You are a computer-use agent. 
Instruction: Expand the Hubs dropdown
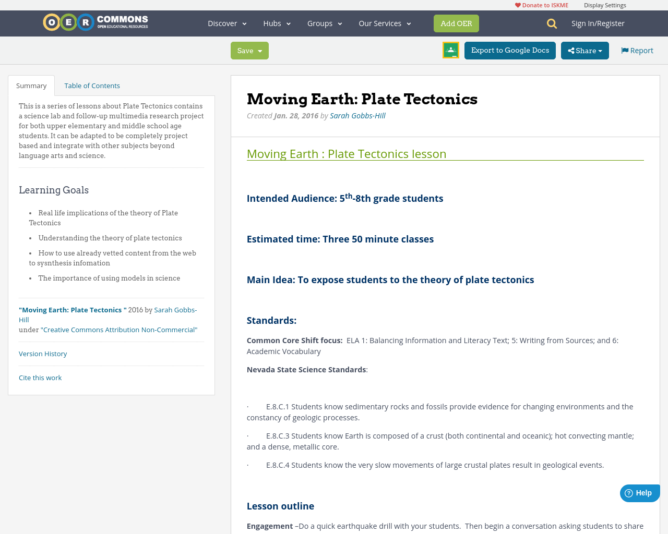click(x=276, y=23)
